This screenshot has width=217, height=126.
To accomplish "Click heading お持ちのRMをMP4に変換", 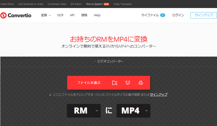I will tap(108, 39).
